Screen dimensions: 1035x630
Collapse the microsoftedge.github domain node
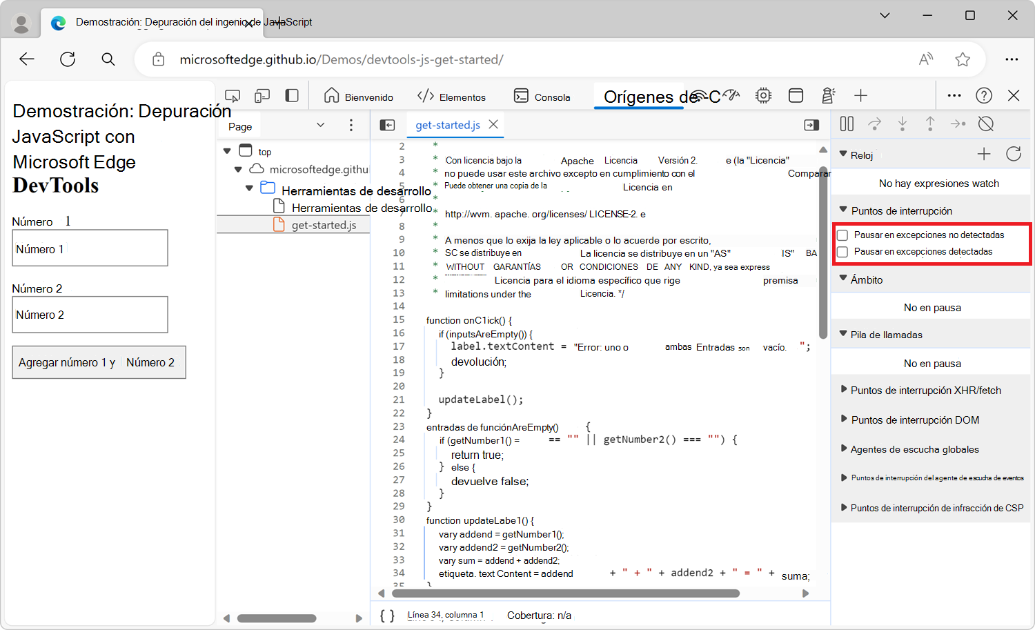click(238, 169)
